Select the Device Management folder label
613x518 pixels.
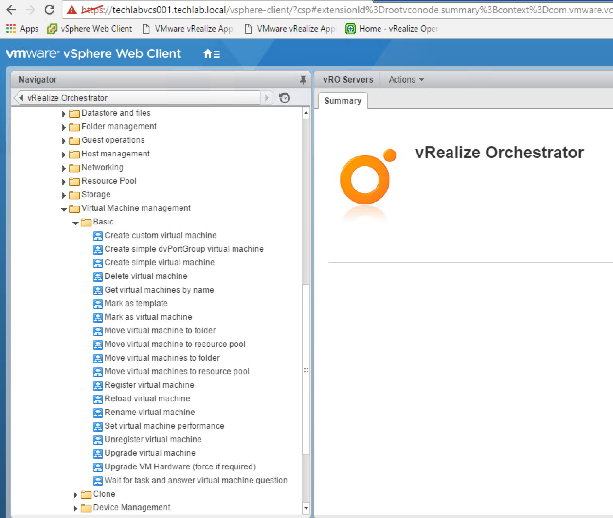131,507
